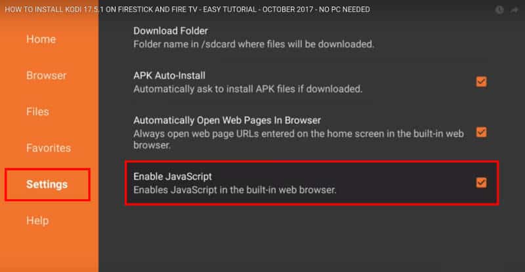Open the Download Folder setting title

(171, 31)
